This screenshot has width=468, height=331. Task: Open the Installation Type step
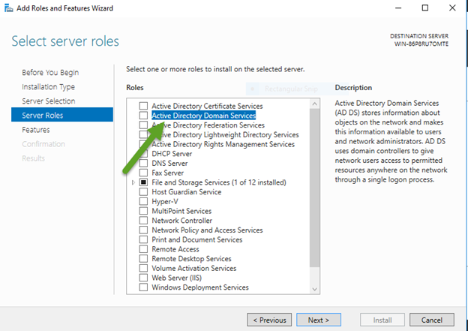[48, 86]
